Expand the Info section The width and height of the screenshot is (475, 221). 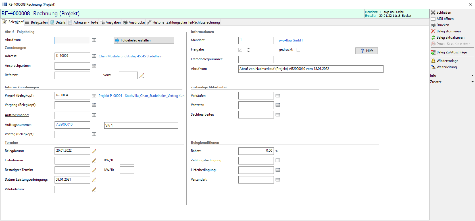click(452, 76)
